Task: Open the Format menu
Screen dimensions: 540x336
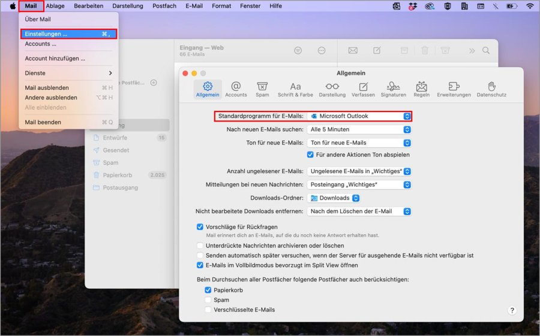Action: click(221, 6)
